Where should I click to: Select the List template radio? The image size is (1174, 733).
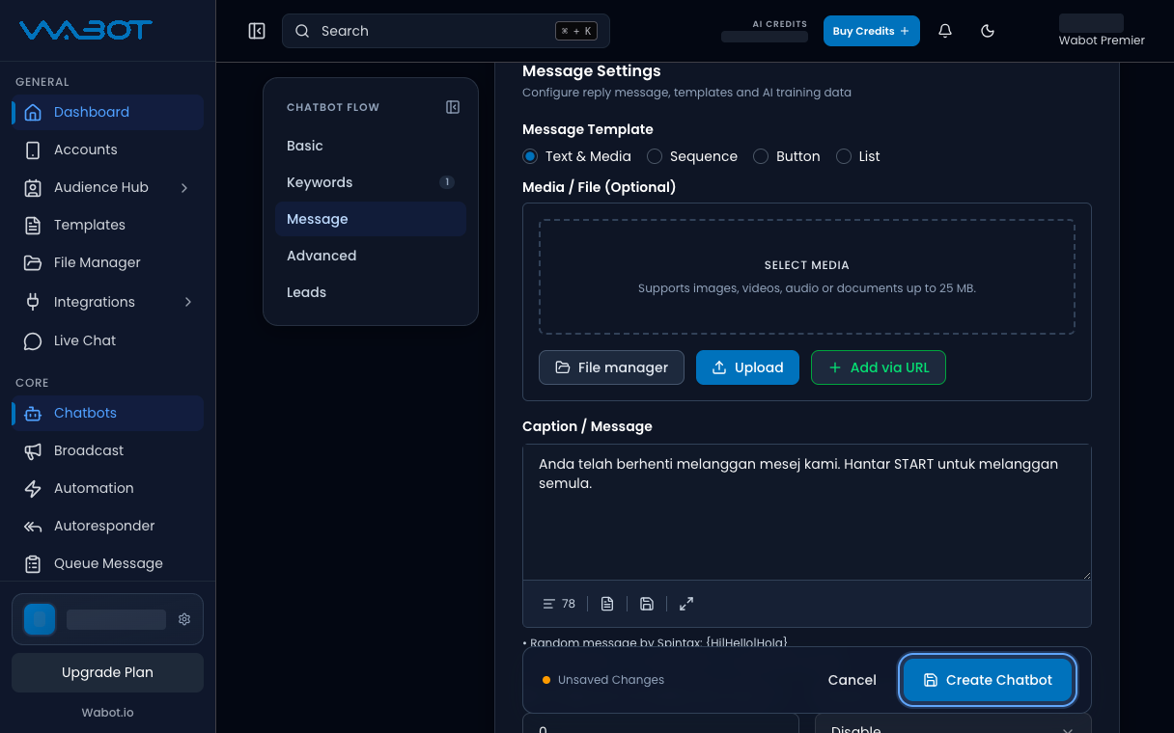[x=844, y=156]
